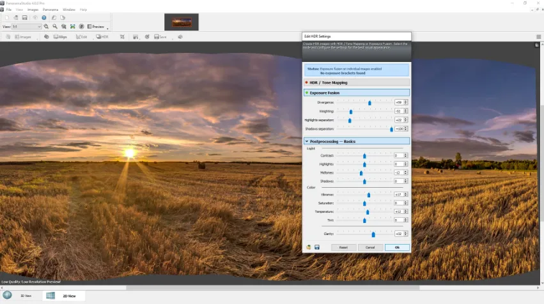544x304 pixels.
Task: Switch to 3D View
Action: coord(26,296)
